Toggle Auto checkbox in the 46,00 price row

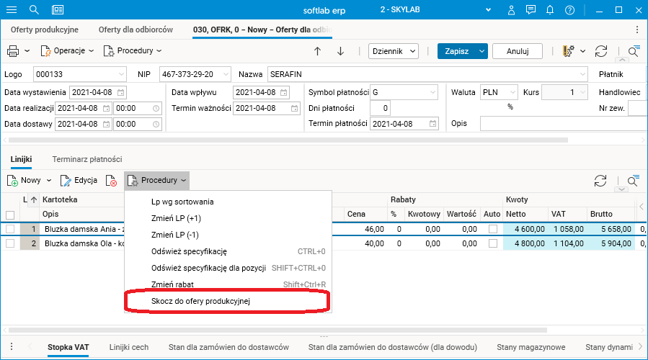pos(493,229)
